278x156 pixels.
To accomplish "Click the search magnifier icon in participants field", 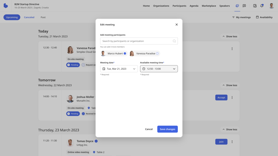I will [174, 41].
